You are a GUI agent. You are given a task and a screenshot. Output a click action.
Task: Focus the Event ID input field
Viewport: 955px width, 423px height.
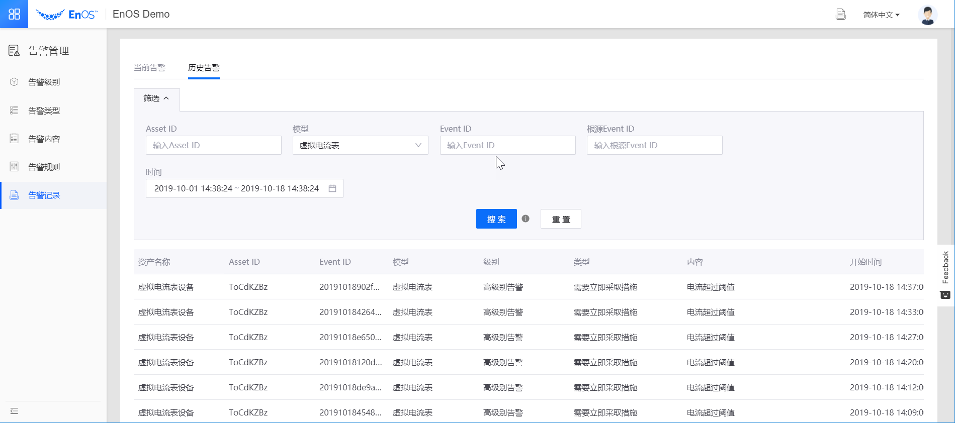coord(508,145)
